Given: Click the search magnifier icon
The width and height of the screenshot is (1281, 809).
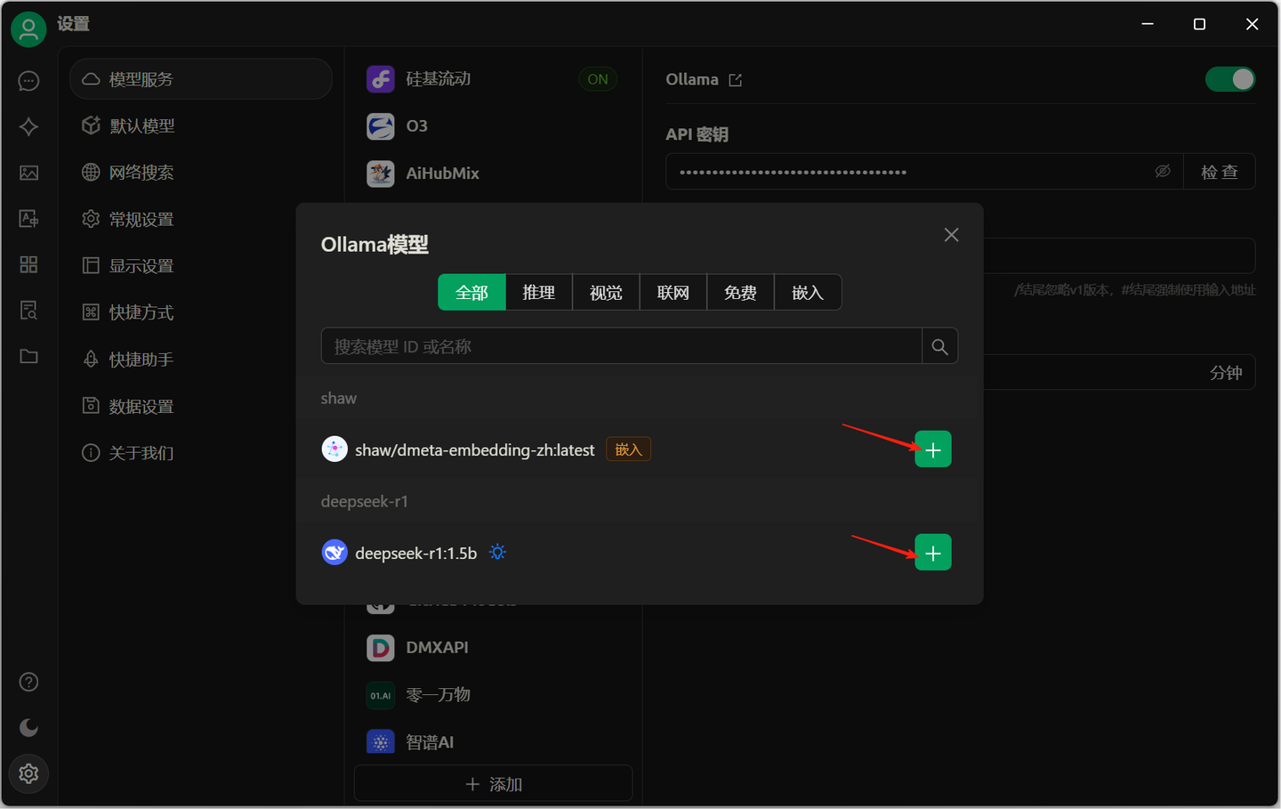Looking at the screenshot, I should pyautogui.click(x=939, y=346).
